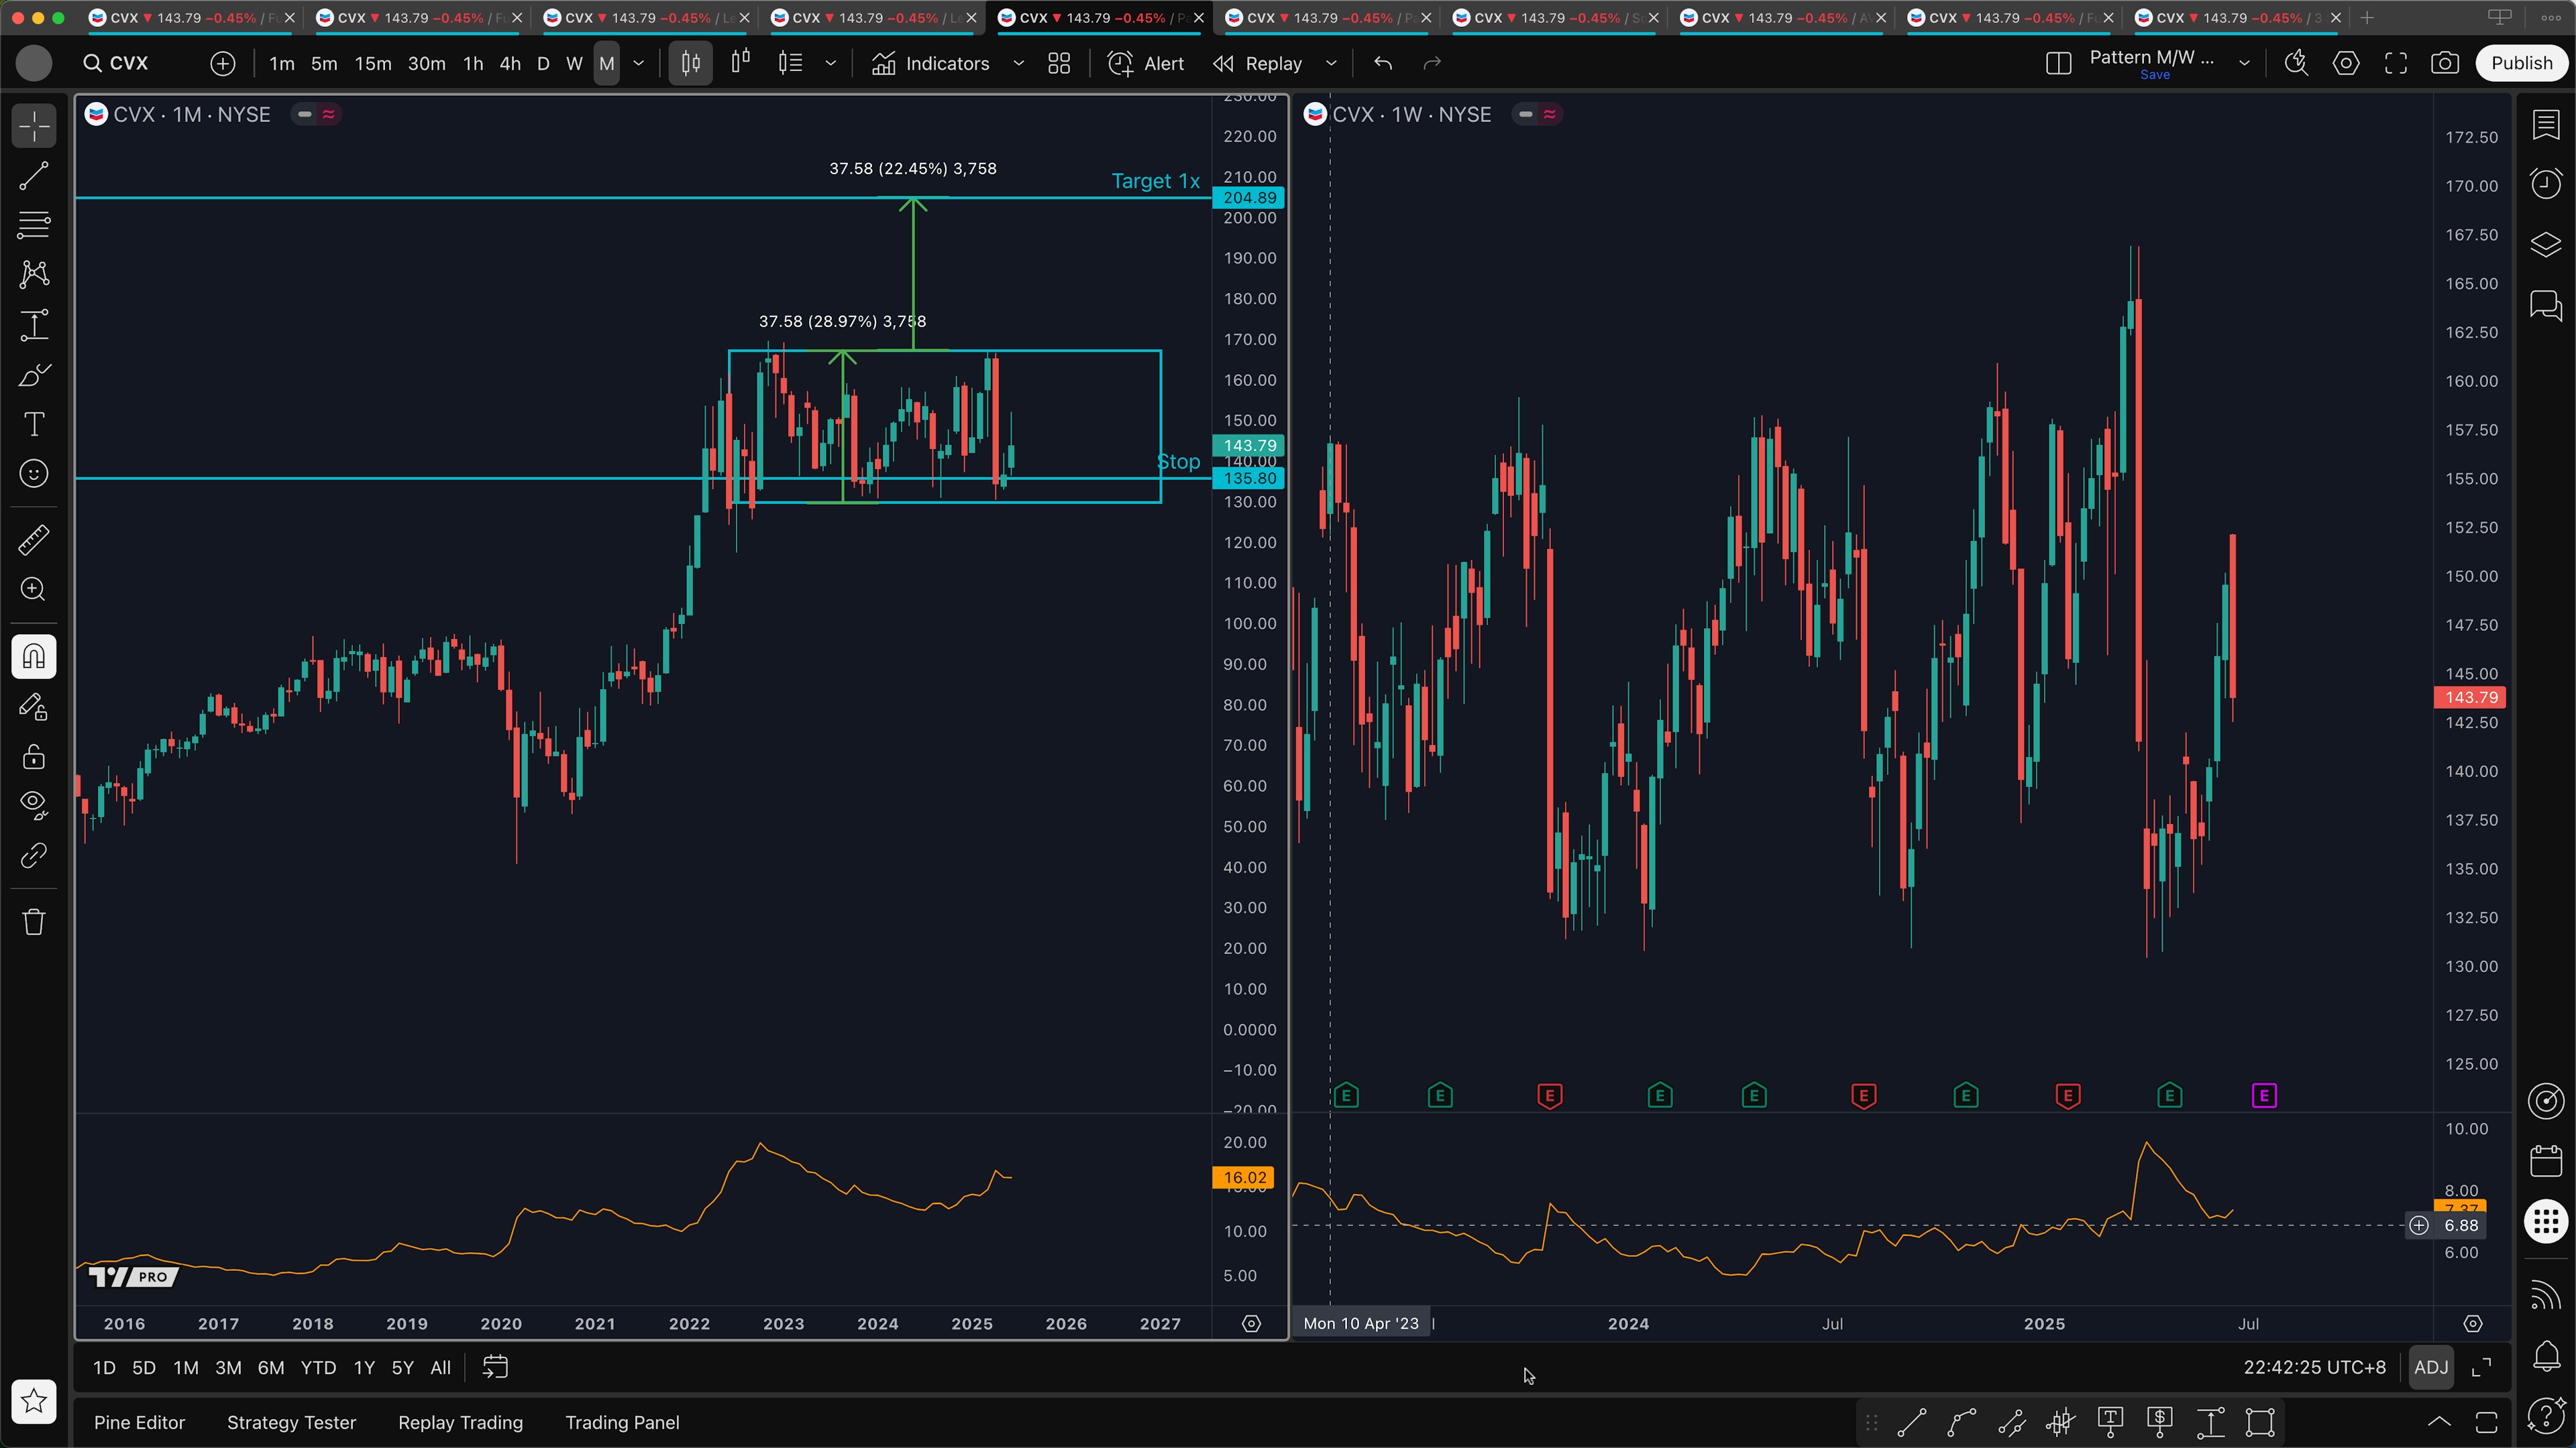Open indicator templates grid icon
2576x1448 pixels.
click(1059, 63)
